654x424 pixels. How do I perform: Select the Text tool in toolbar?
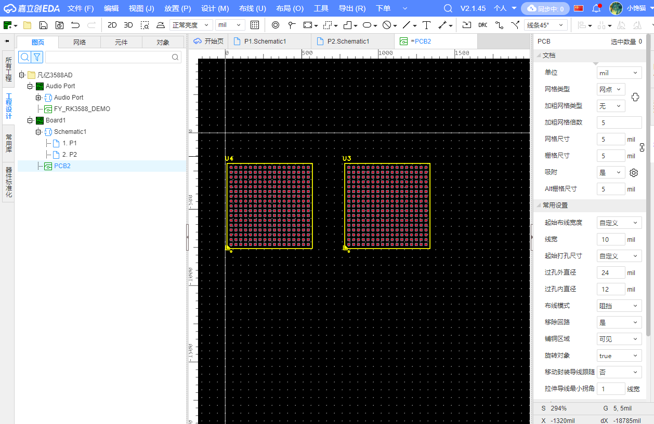point(427,25)
